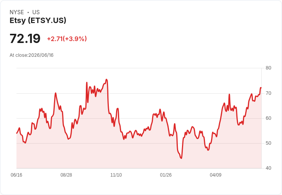Click the chart's highest peak near 75

(107, 79)
